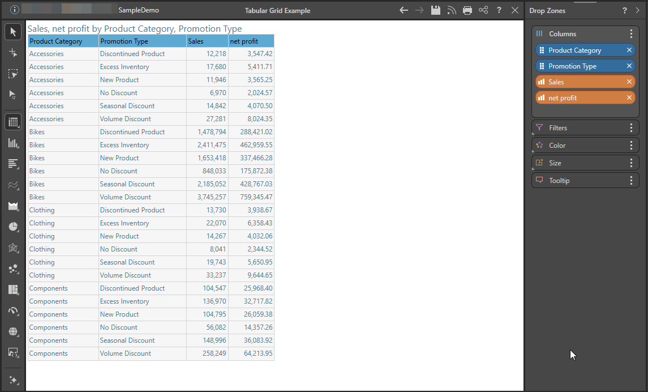Viewport: 648px width, 392px height.
Task: Remove the Sales measure chip
Action: pos(629,82)
